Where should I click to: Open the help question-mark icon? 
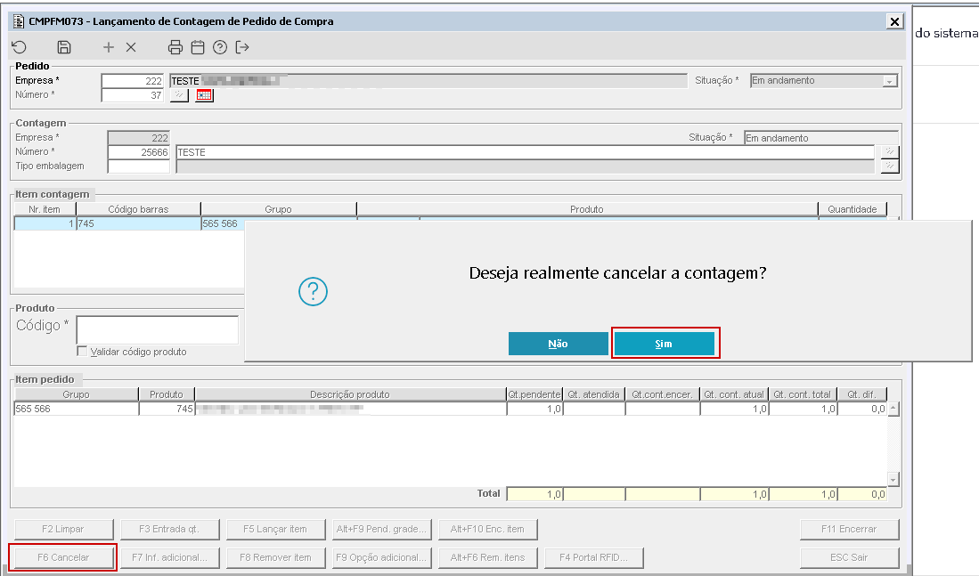coord(220,47)
